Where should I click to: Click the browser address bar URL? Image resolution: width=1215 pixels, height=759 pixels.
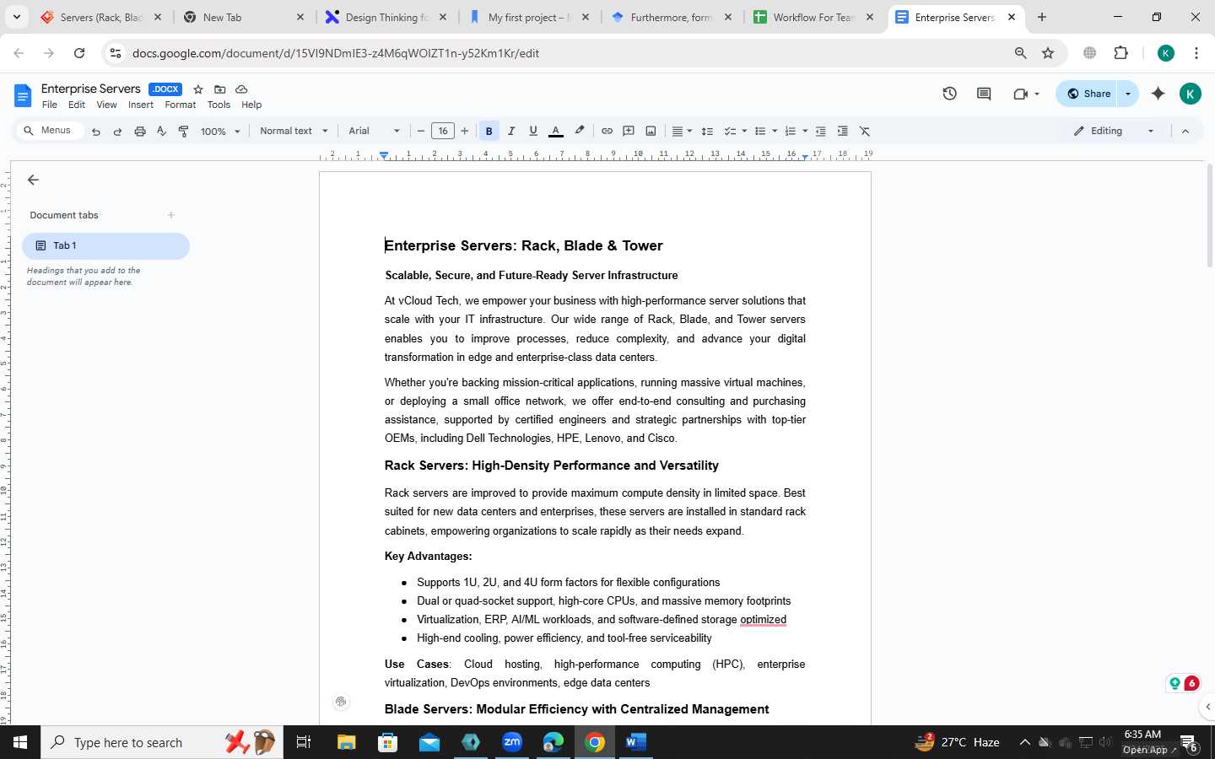click(x=336, y=53)
